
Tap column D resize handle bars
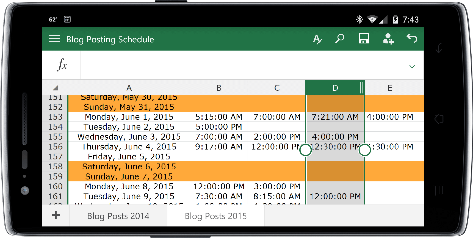361,88
